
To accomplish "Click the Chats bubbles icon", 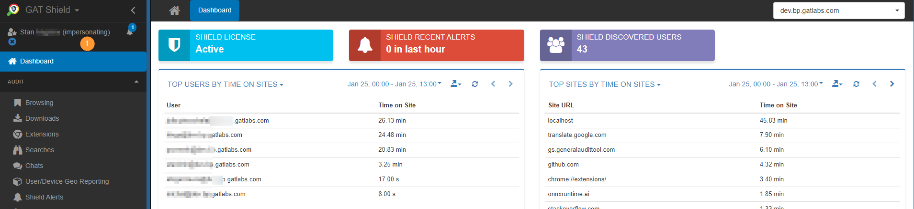I will click(x=18, y=166).
